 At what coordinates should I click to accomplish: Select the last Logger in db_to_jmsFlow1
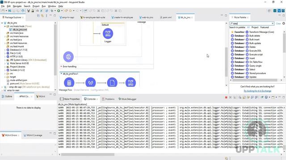(x=130, y=83)
